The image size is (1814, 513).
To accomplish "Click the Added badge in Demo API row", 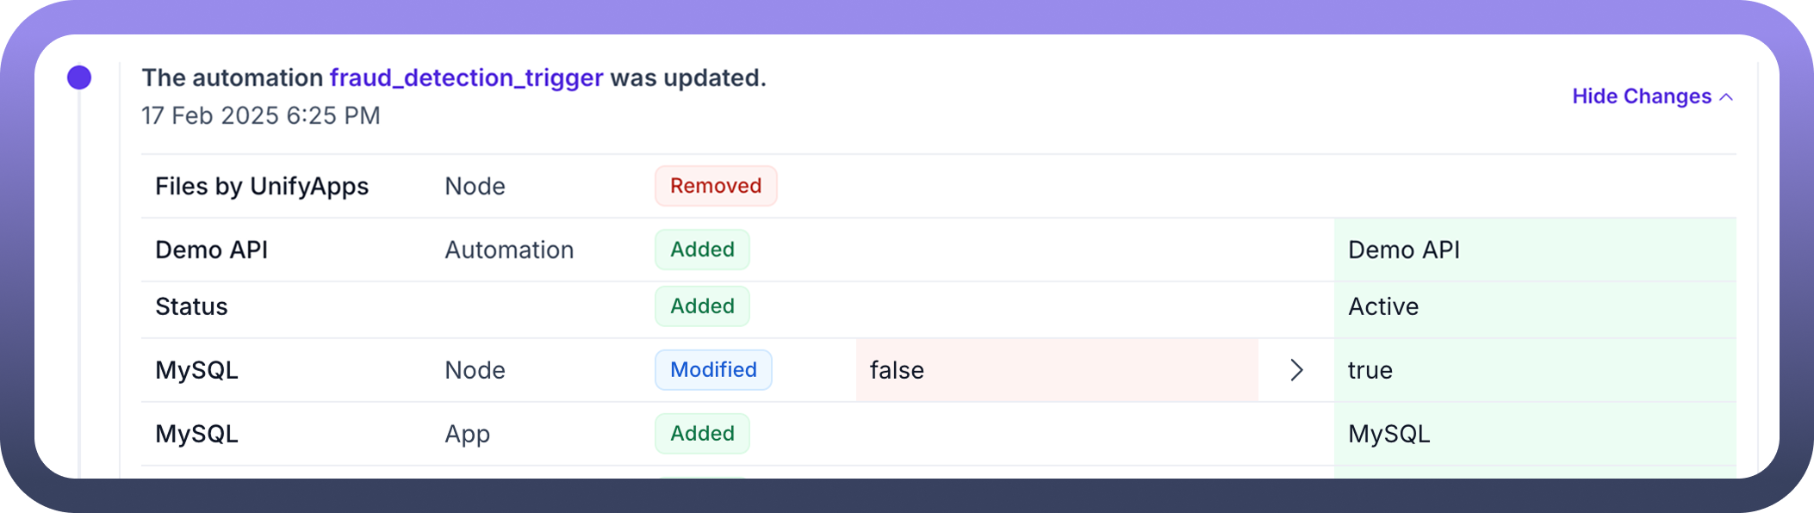I will pos(702,250).
